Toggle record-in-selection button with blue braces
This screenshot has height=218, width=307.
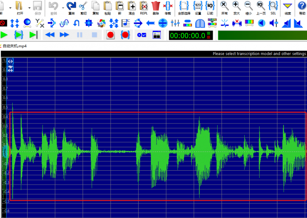point(126,35)
